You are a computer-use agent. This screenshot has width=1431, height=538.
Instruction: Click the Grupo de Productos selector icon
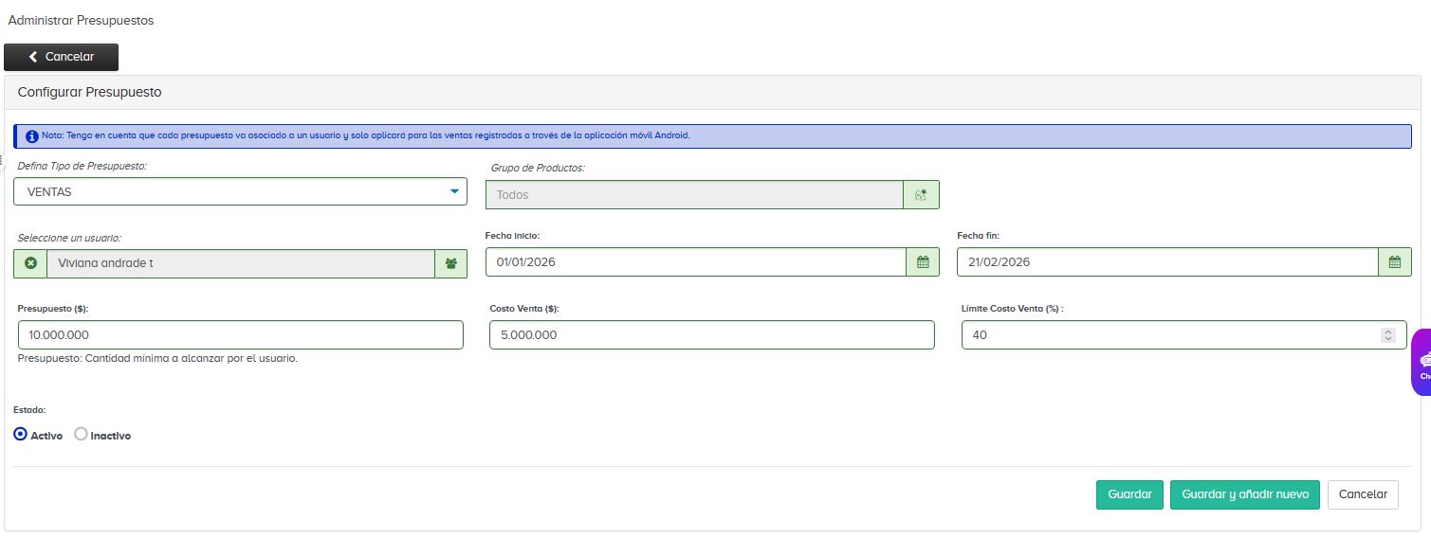click(921, 195)
